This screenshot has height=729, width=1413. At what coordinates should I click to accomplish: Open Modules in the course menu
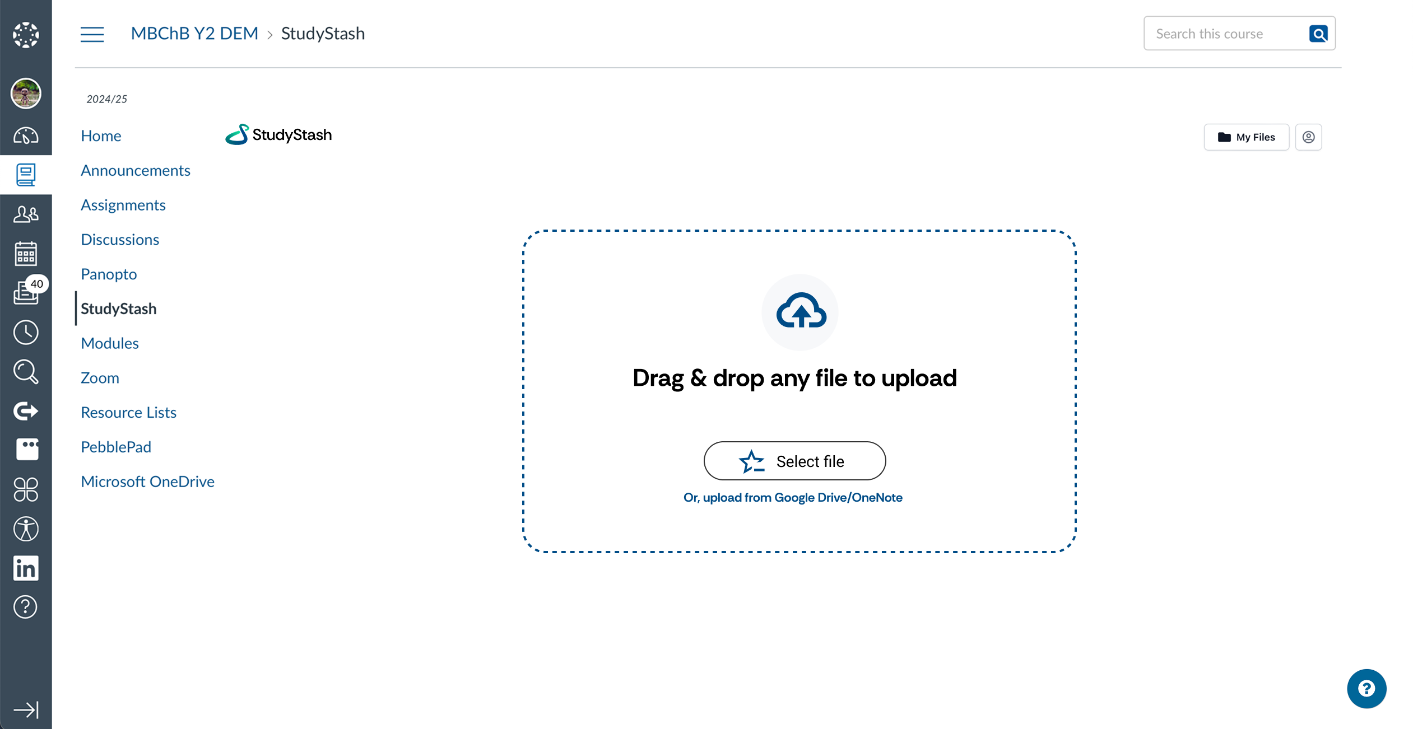pyautogui.click(x=110, y=343)
